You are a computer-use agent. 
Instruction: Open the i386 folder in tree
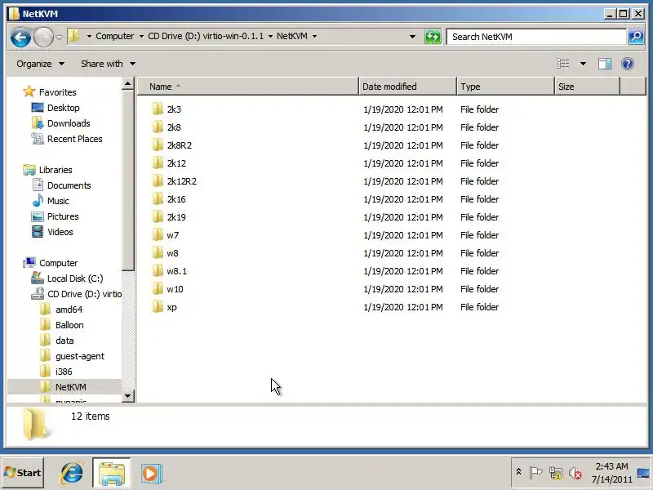[x=64, y=372]
